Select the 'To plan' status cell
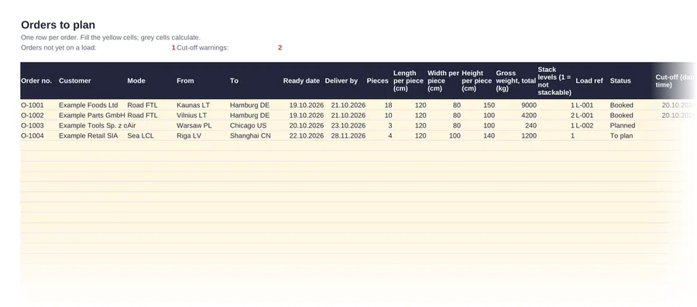Viewport: 697px width, 307px height. pos(621,136)
